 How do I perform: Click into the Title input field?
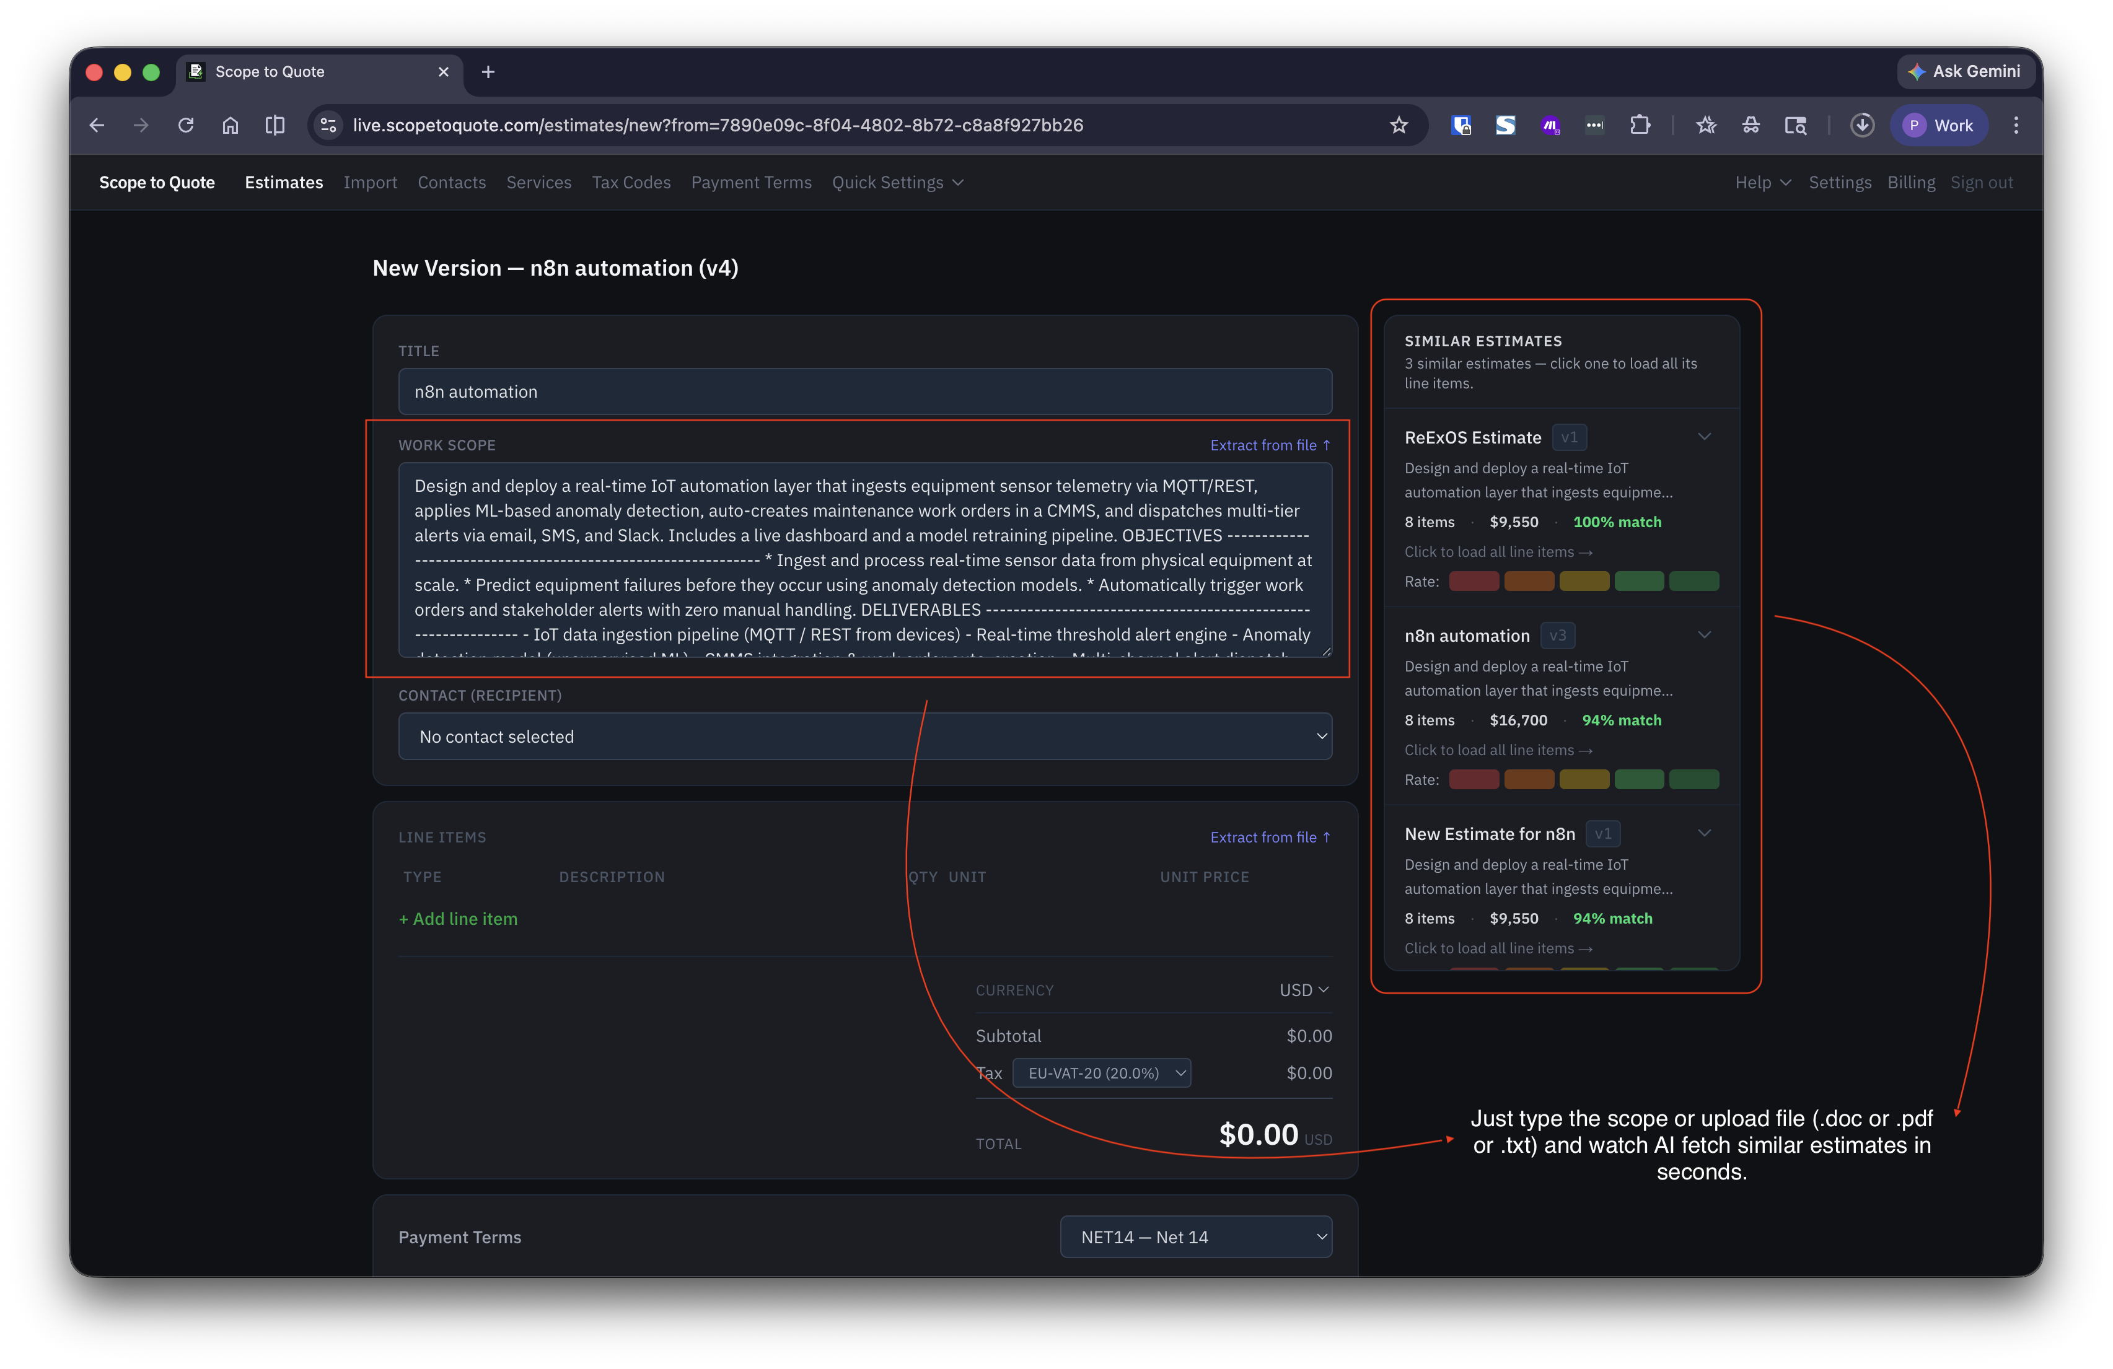click(865, 391)
